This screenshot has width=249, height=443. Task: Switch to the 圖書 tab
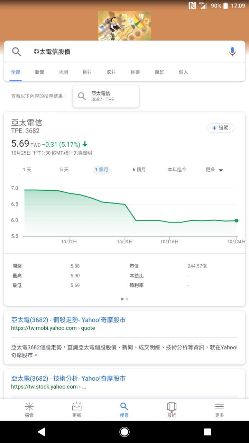click(x=136, y=72)
